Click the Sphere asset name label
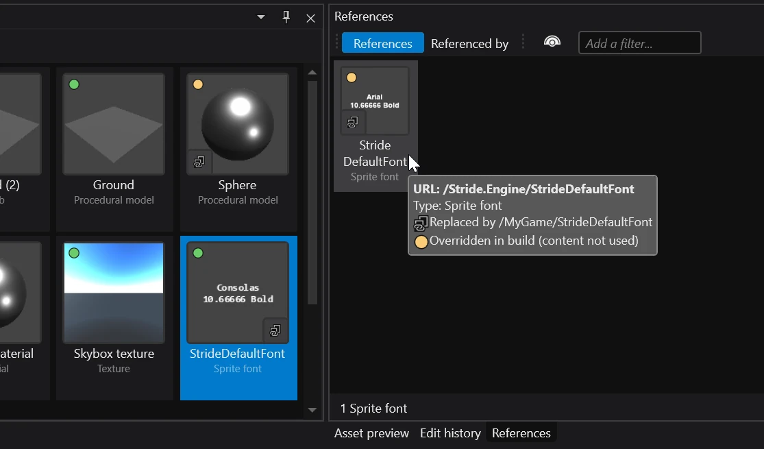The height and width of the screenshot is (449, 764). click(x=237, y=185)
